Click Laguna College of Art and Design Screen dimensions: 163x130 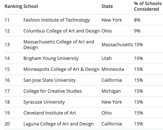point(59,124)
